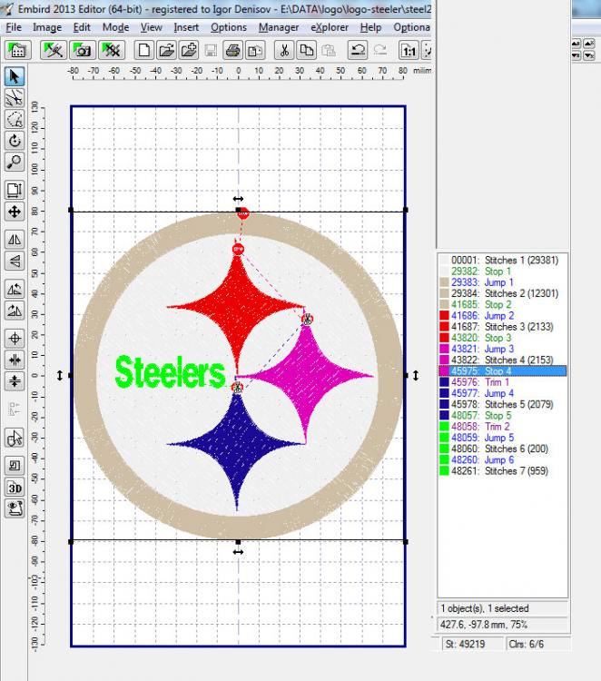Screen dimensions: 601x681
Task: Select row 48060: Stitches 6 (200)
Action: coord(502,449)
